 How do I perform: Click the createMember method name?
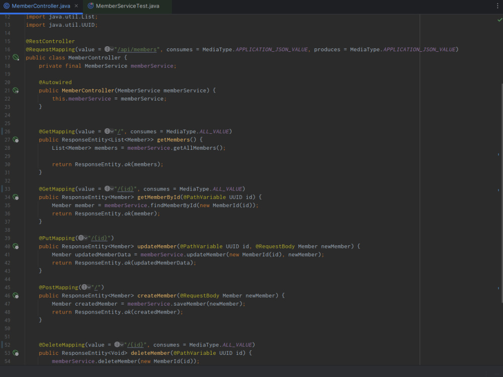tap(157, 296)
